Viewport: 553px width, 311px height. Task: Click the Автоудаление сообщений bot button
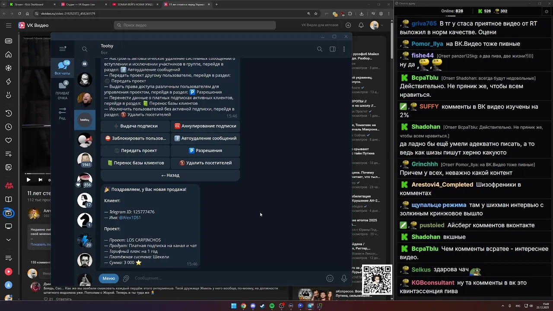click(x=205, y=138)
